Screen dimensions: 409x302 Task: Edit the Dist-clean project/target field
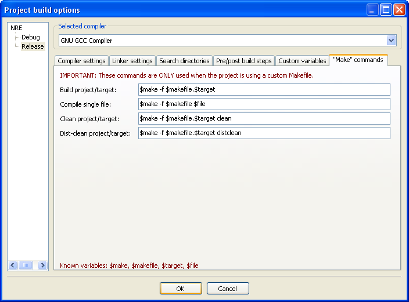point(264,133)
